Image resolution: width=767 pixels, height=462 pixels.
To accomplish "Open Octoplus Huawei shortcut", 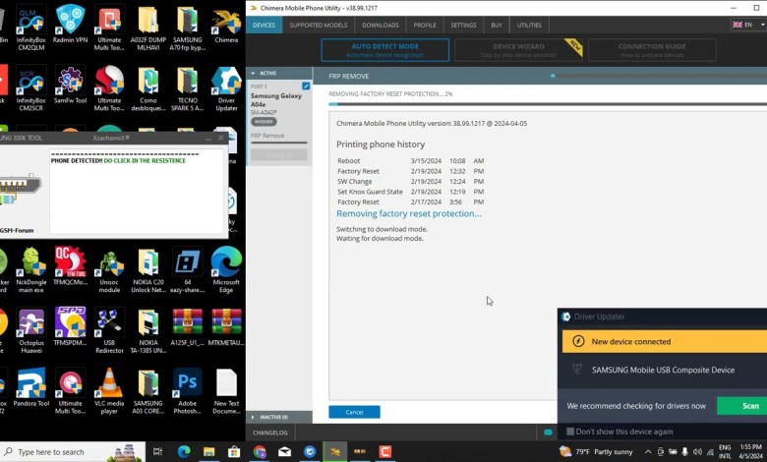I will [30, 330].
